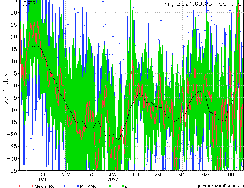The image size is (244, 188).
Task: Click the Min/Max legend label
Action: [x=89, y=186]
